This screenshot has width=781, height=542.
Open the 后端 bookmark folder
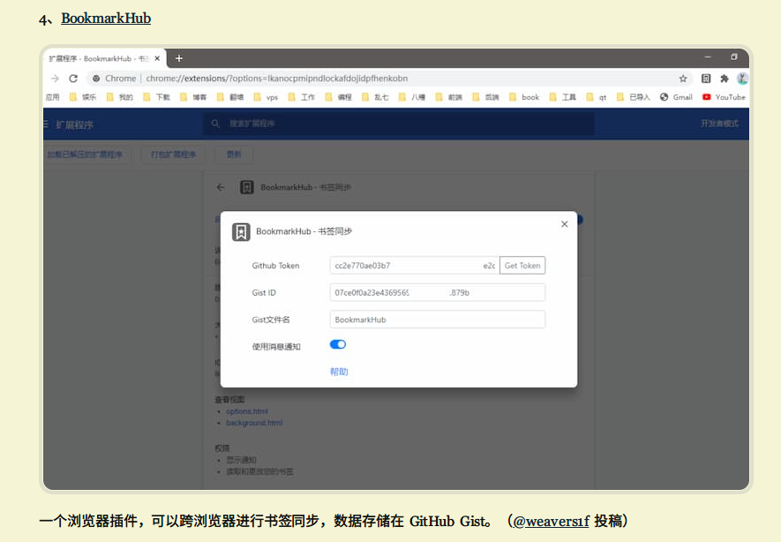click(x=485, y=97)
